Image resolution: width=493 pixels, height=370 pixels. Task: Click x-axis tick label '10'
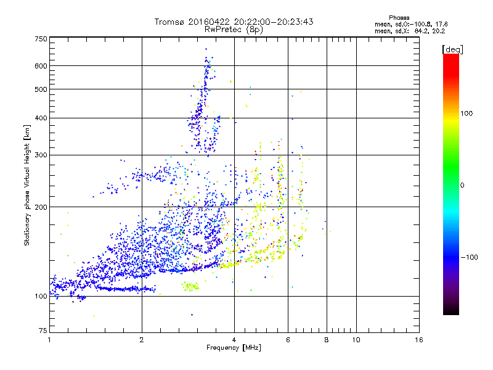(356, 340)
